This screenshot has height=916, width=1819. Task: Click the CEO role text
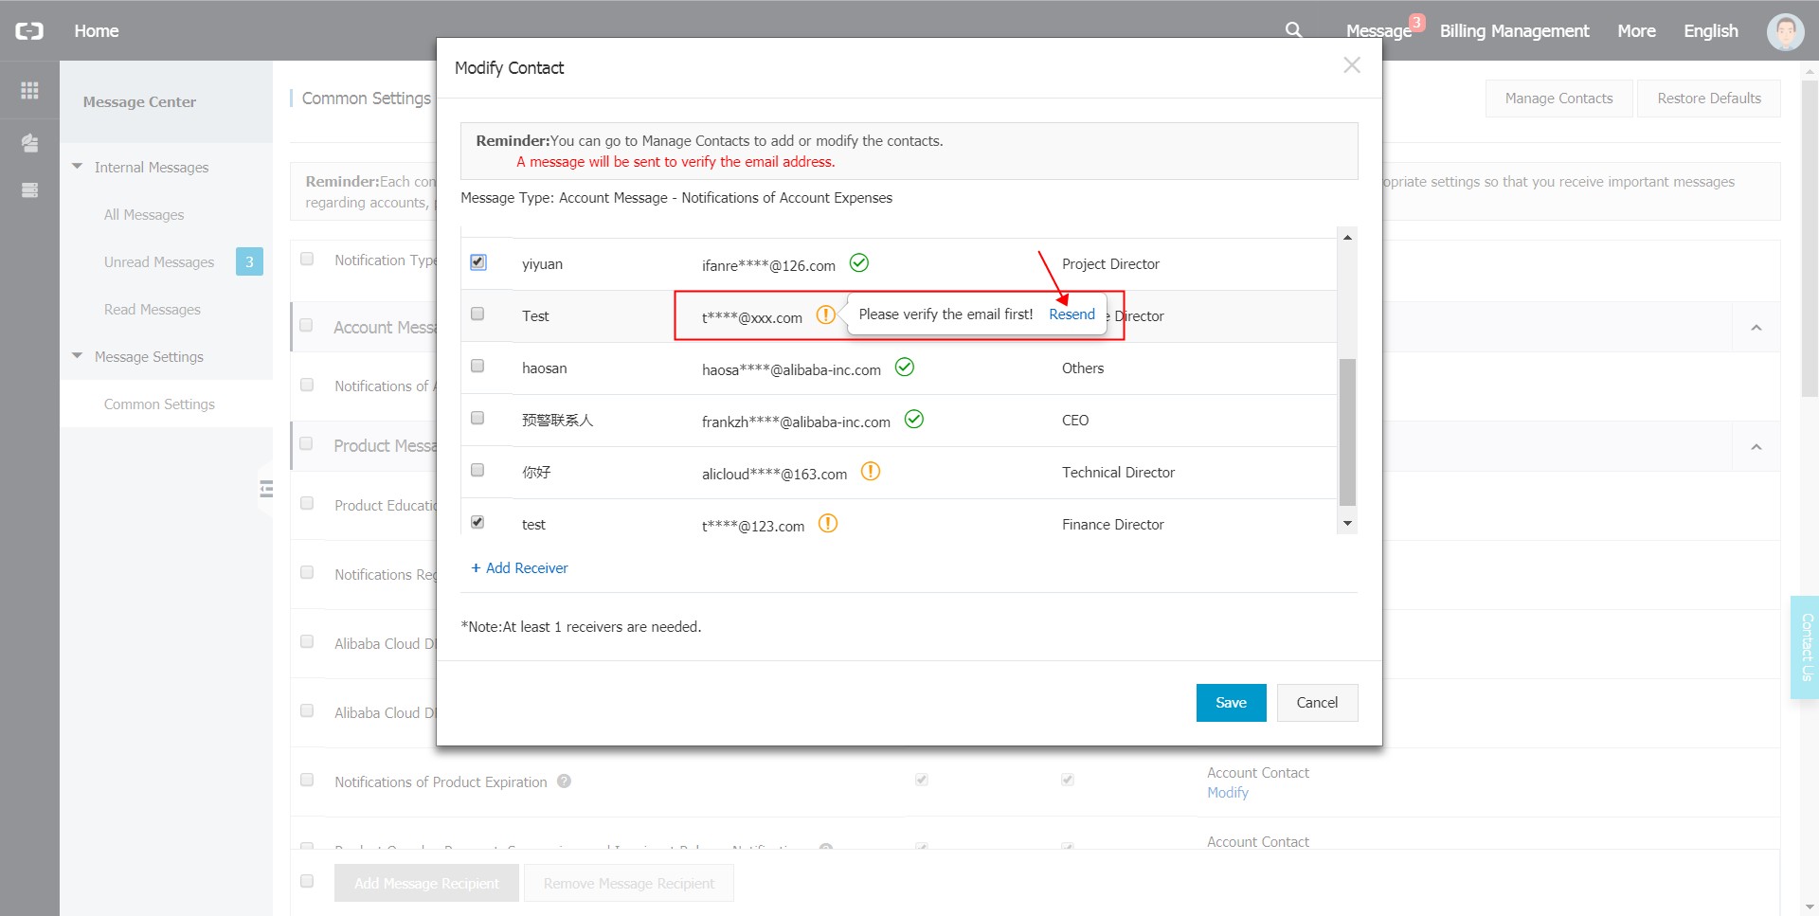point(1075,421)
